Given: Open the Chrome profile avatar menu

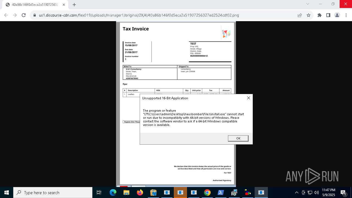Looking at the screenshot, I should (337, 15).
